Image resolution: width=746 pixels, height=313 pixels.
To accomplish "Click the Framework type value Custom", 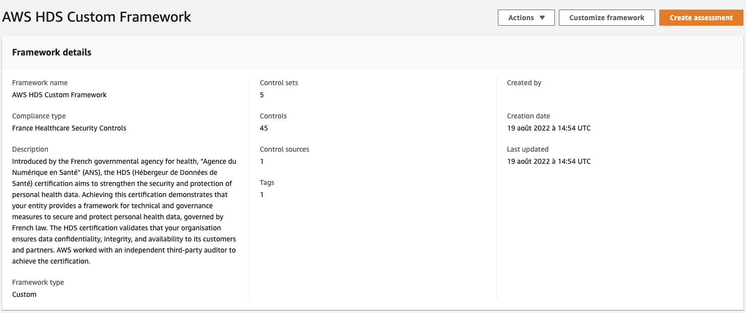I will point(24,294).
